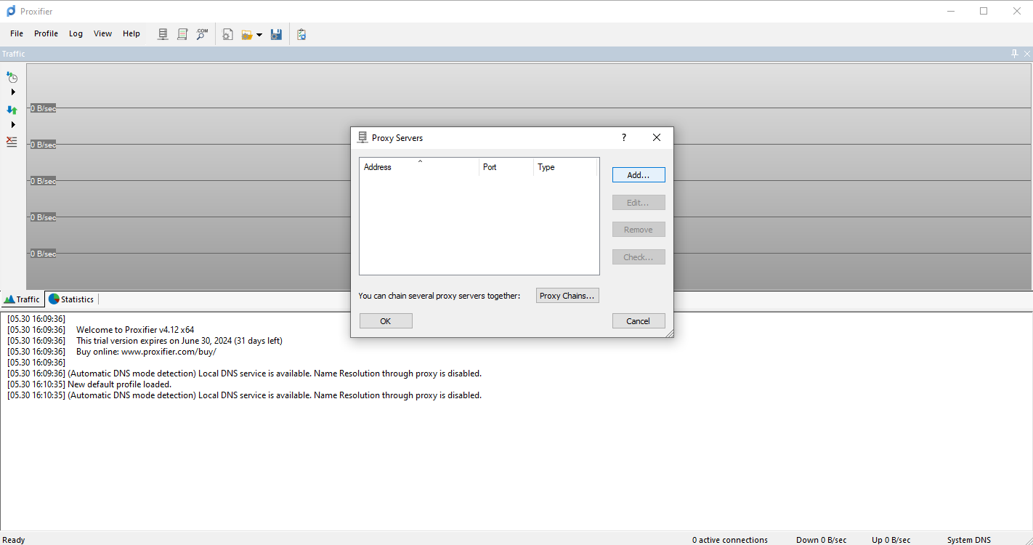Click the blue and green traffic-direction arrows icon
The height and width of the screenshot is (545, 1033).
click(12, 110)
